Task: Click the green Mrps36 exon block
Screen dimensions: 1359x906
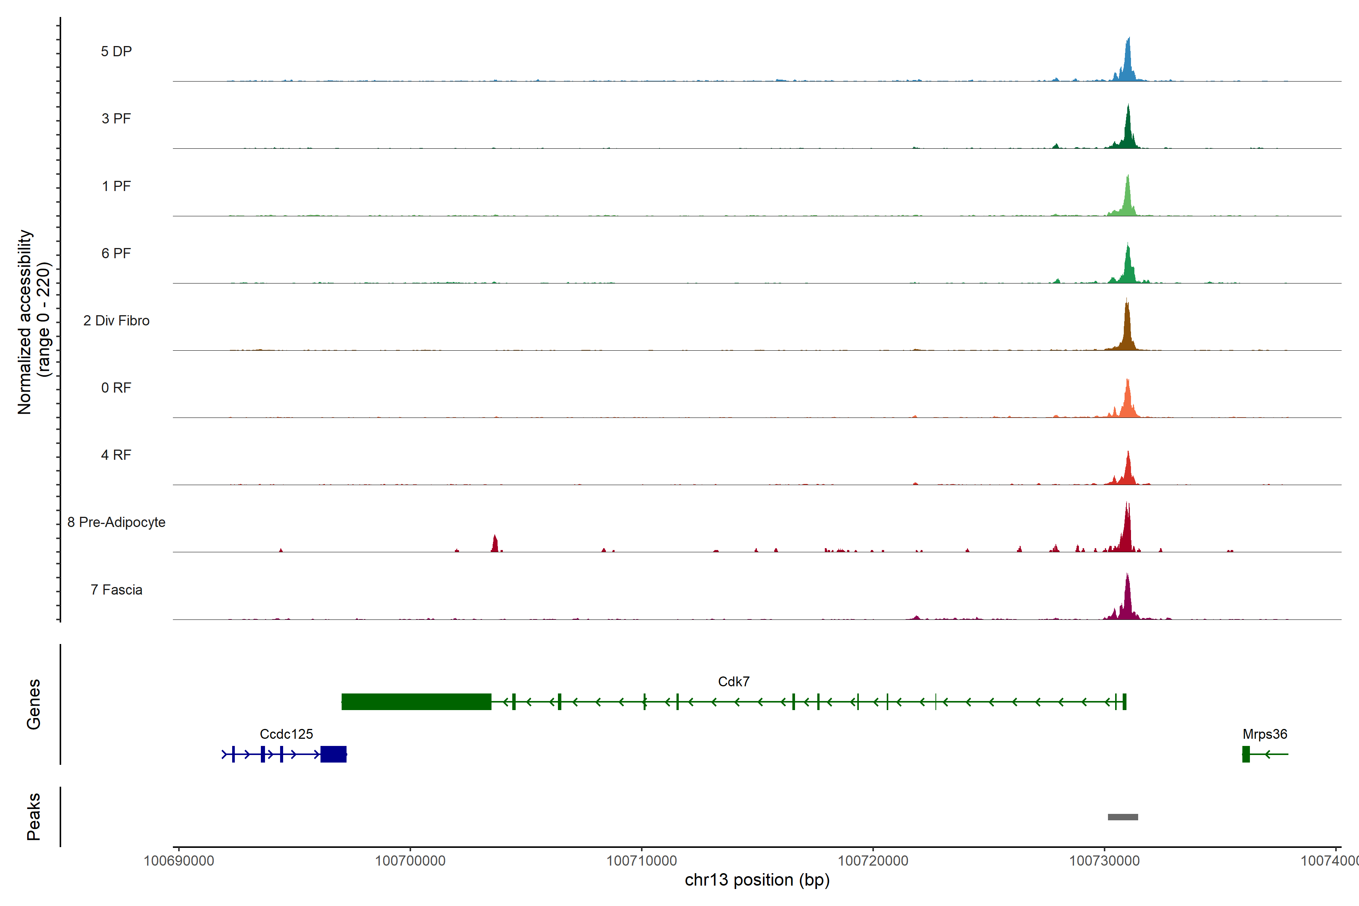Action: point(1246,754)
